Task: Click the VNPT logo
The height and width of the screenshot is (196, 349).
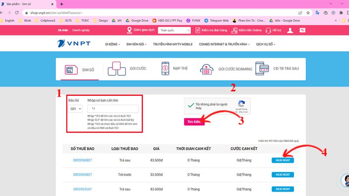Action: [74, 43]
